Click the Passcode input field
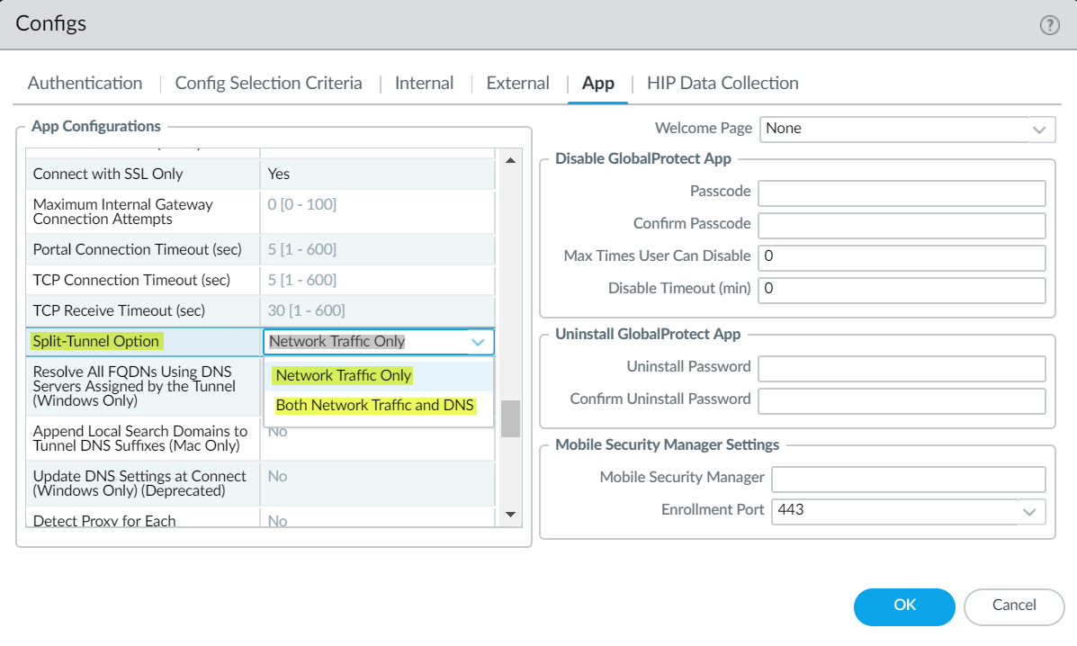 coord(901,193)
